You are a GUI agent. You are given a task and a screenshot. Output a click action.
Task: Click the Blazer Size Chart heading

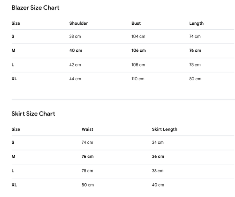35,8
